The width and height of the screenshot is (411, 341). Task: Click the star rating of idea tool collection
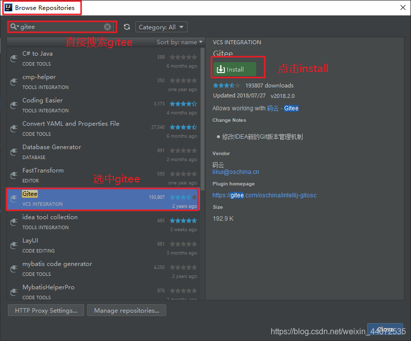183,221
